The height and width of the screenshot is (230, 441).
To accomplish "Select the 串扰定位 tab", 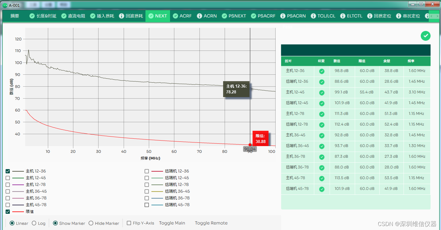I will (x=408, y=16).
